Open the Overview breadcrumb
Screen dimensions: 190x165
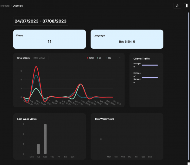(18, 6)
